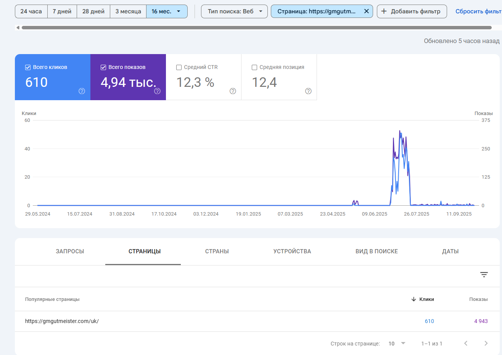Click the horizontal scrollbar thumb

click(256, 27)
